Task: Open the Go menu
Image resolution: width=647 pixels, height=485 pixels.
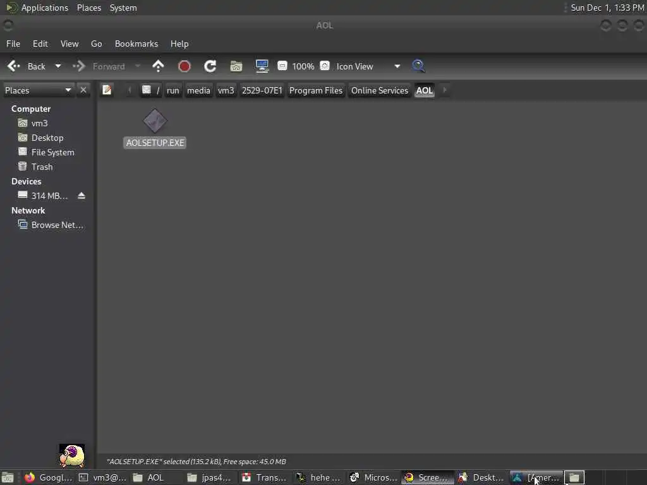Action: coord(97,44)
